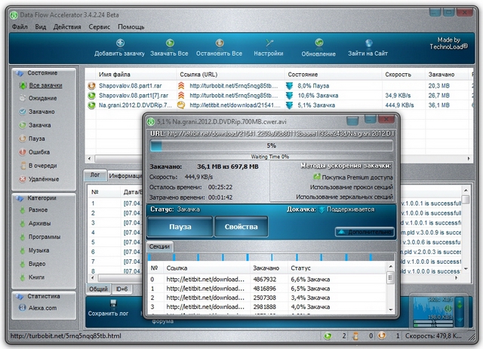Image resolution: width=483 pixels, height=349 pixels.
Task: Expand the Дополнительно panel in download dialog
Action: [365, 232]
